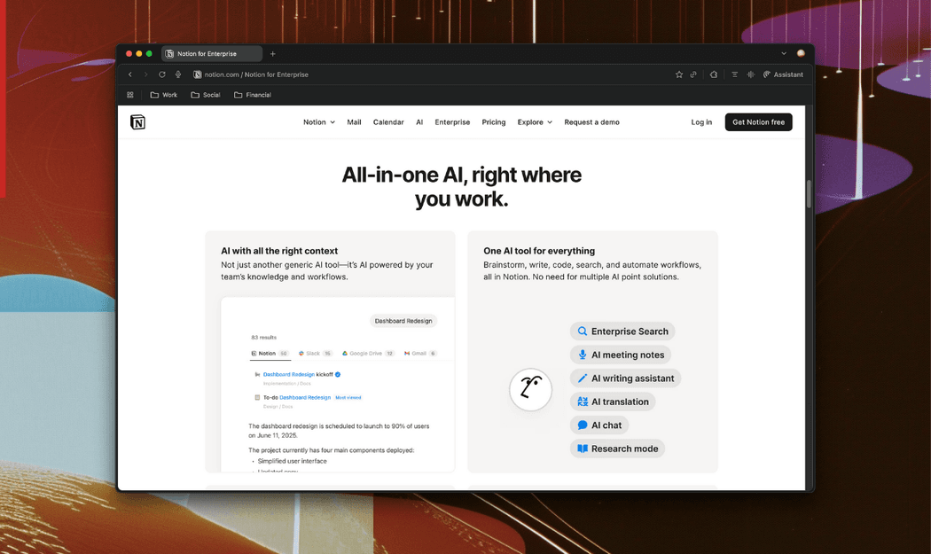The width and height of the screenshot is (931, 554).
Task: Click the page vertical scrollbar
Action: [x=809, y=193]
